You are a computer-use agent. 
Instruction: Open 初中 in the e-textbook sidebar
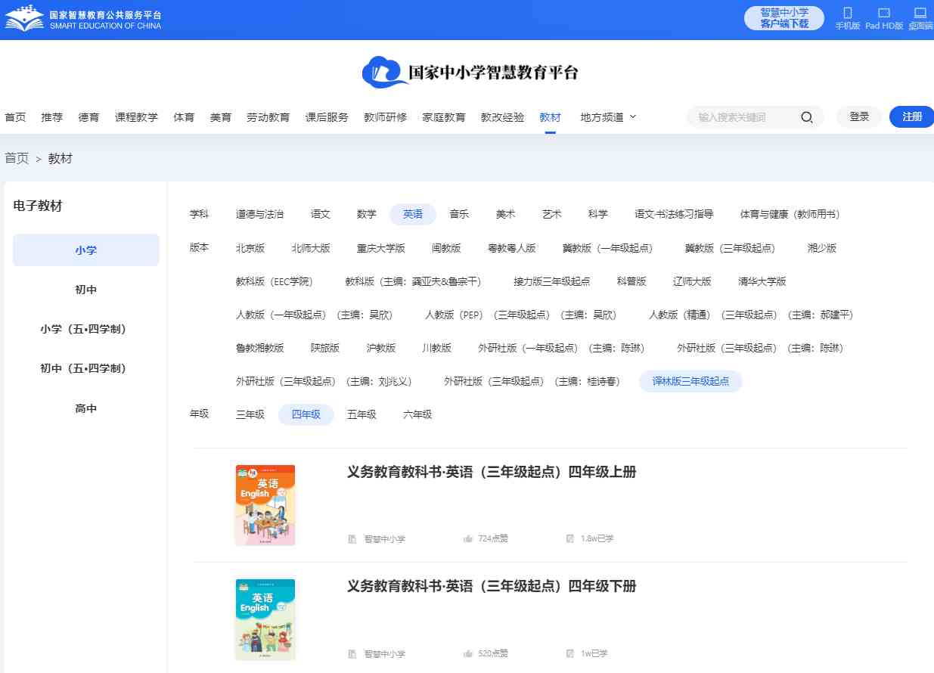point(86,290)
